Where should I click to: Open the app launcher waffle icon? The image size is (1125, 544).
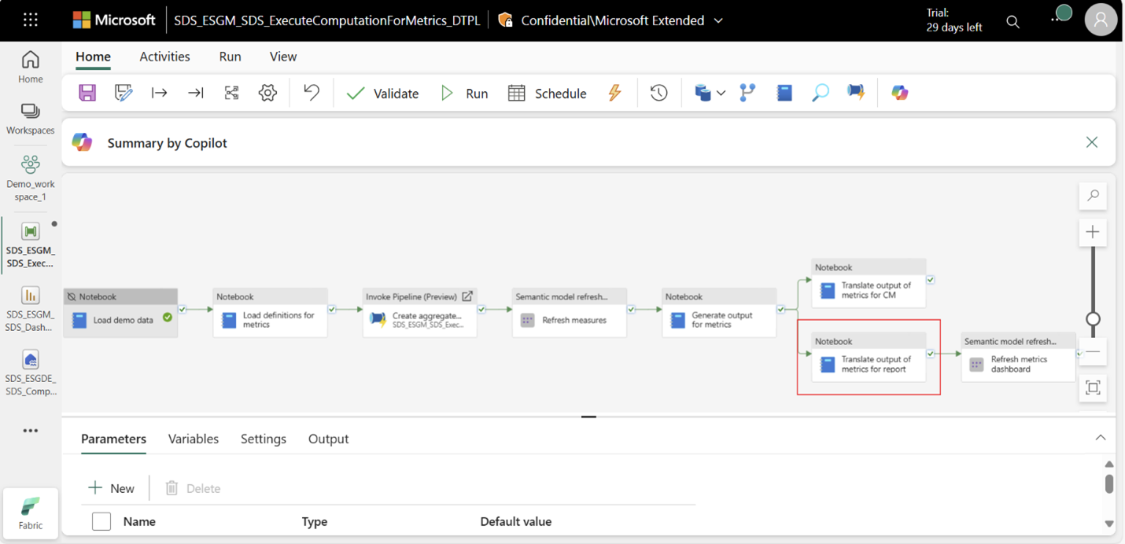coord(31,20)
